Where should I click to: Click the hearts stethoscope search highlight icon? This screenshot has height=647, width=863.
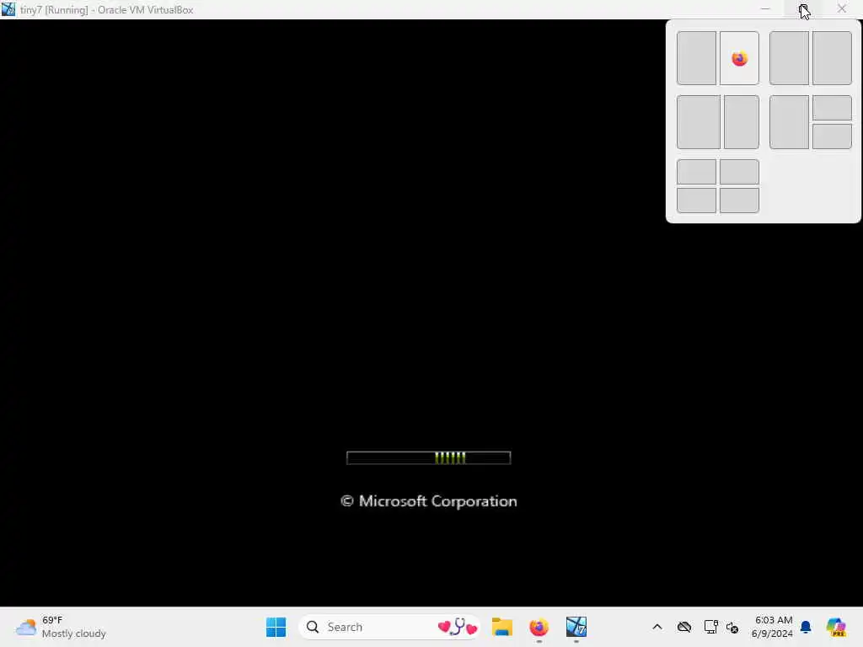coord(458,627)
